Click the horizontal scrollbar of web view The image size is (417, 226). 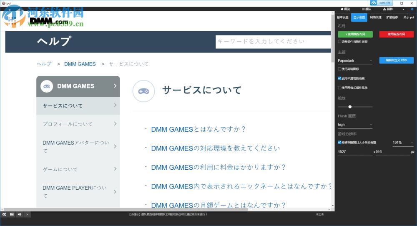[x=126, y=209]
